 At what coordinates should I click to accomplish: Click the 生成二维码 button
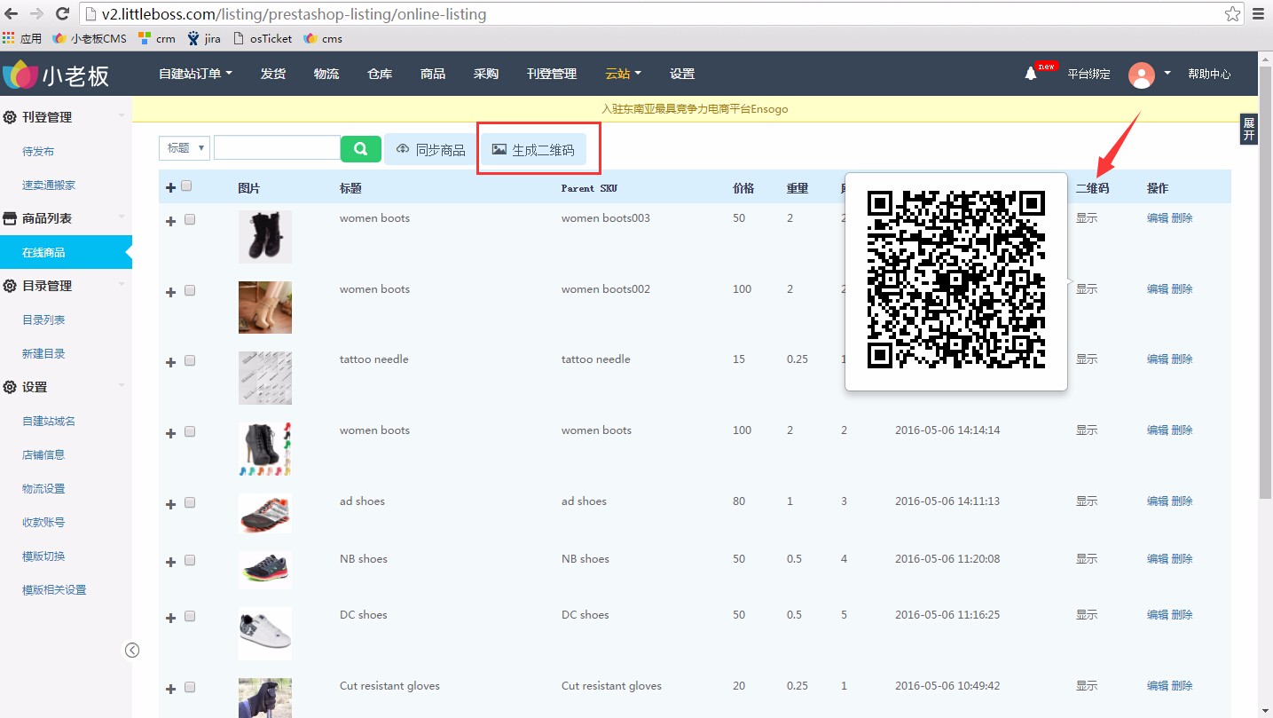[x=533, y=150]
